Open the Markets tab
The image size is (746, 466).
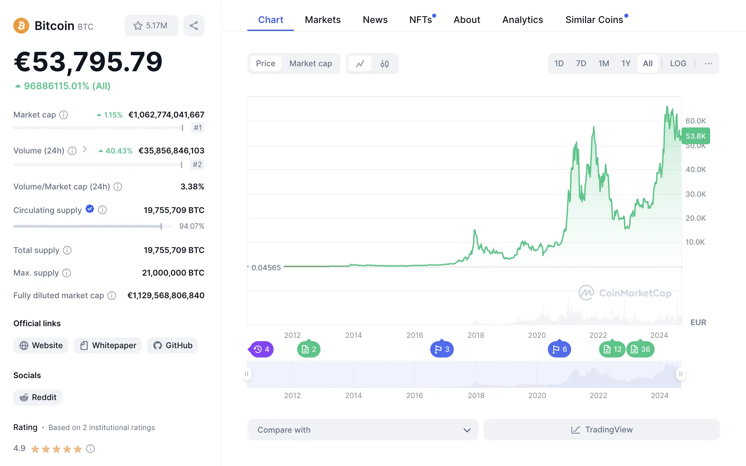coord(323,20)
